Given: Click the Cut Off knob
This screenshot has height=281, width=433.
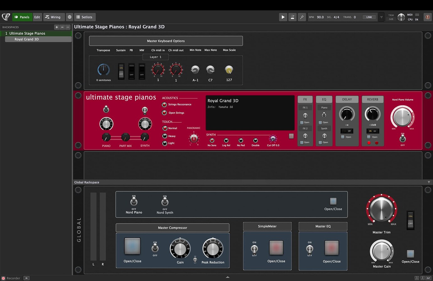Looking at the screenshot, I should 273,139.
